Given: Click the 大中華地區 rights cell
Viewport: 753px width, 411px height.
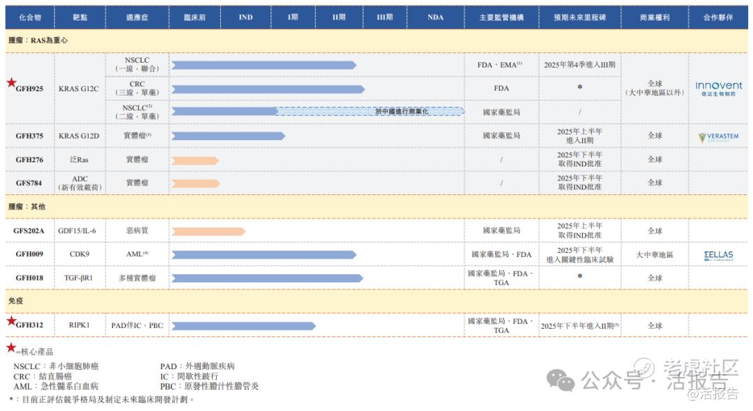Looking at the screenshot, I should pyautogui.click(x=655, y=255).
